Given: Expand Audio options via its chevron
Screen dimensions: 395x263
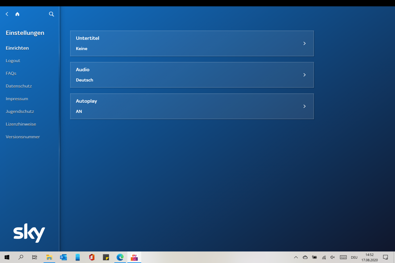Looking at the screenshot, I should click(x=304, y=75).
